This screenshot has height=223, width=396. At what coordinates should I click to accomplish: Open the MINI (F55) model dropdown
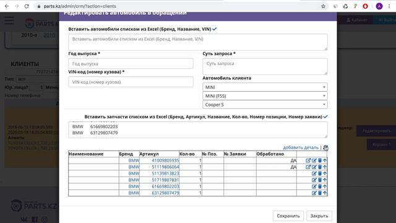pyautogui.click(x=265, y=96)
